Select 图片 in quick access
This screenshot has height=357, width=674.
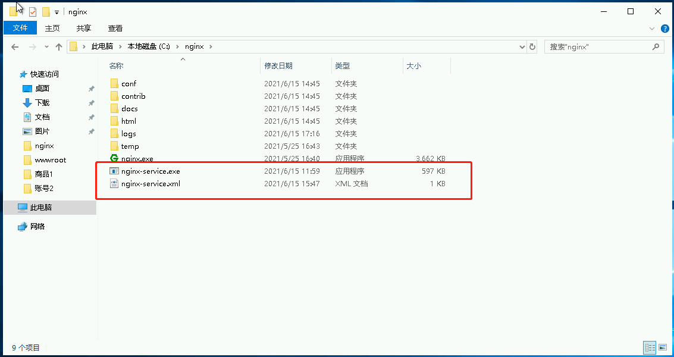click(x=42, y=131)
